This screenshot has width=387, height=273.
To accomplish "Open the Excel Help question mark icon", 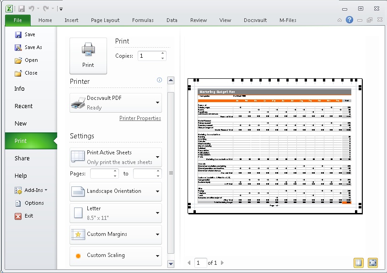I will click(349, 20).
